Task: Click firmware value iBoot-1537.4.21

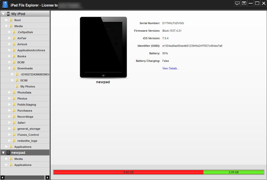Action: [172, 31]
